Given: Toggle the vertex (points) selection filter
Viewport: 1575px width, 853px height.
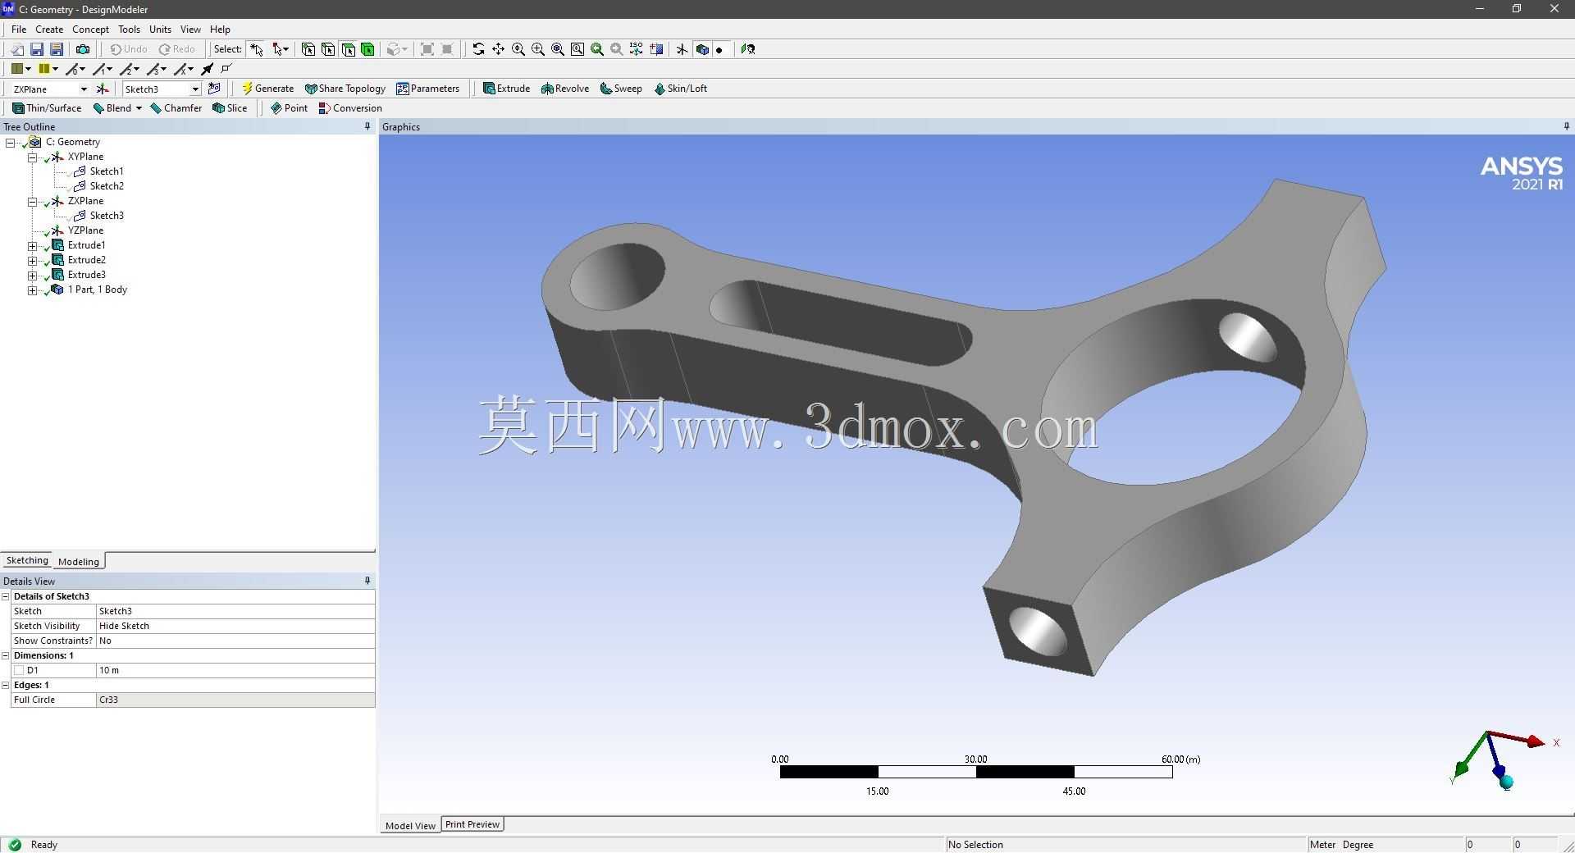Looking at the screenshot, I should [x=308, y=49].
